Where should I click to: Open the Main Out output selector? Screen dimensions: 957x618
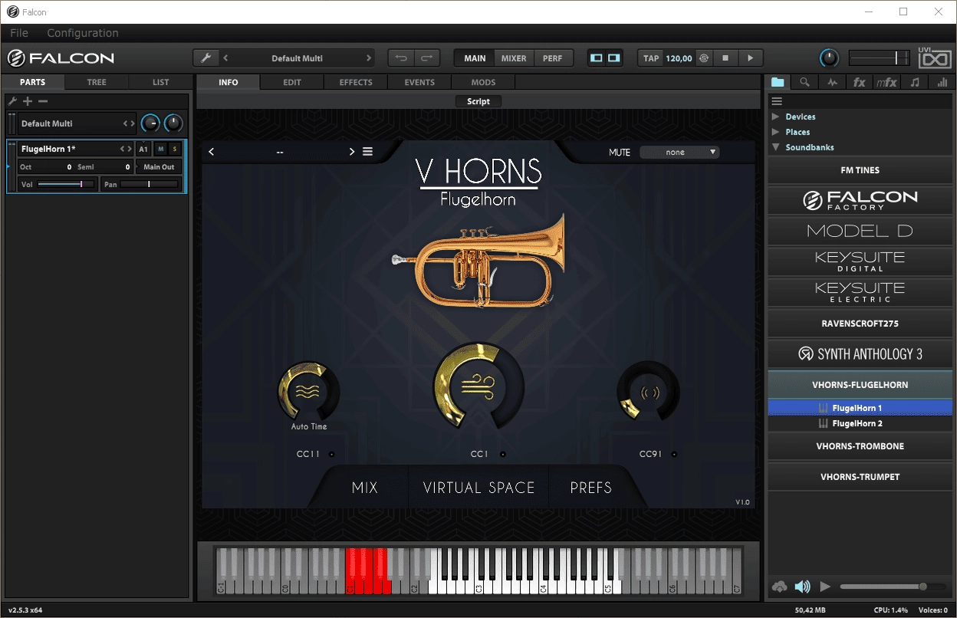pyautogui.click(x=159, y=166)
